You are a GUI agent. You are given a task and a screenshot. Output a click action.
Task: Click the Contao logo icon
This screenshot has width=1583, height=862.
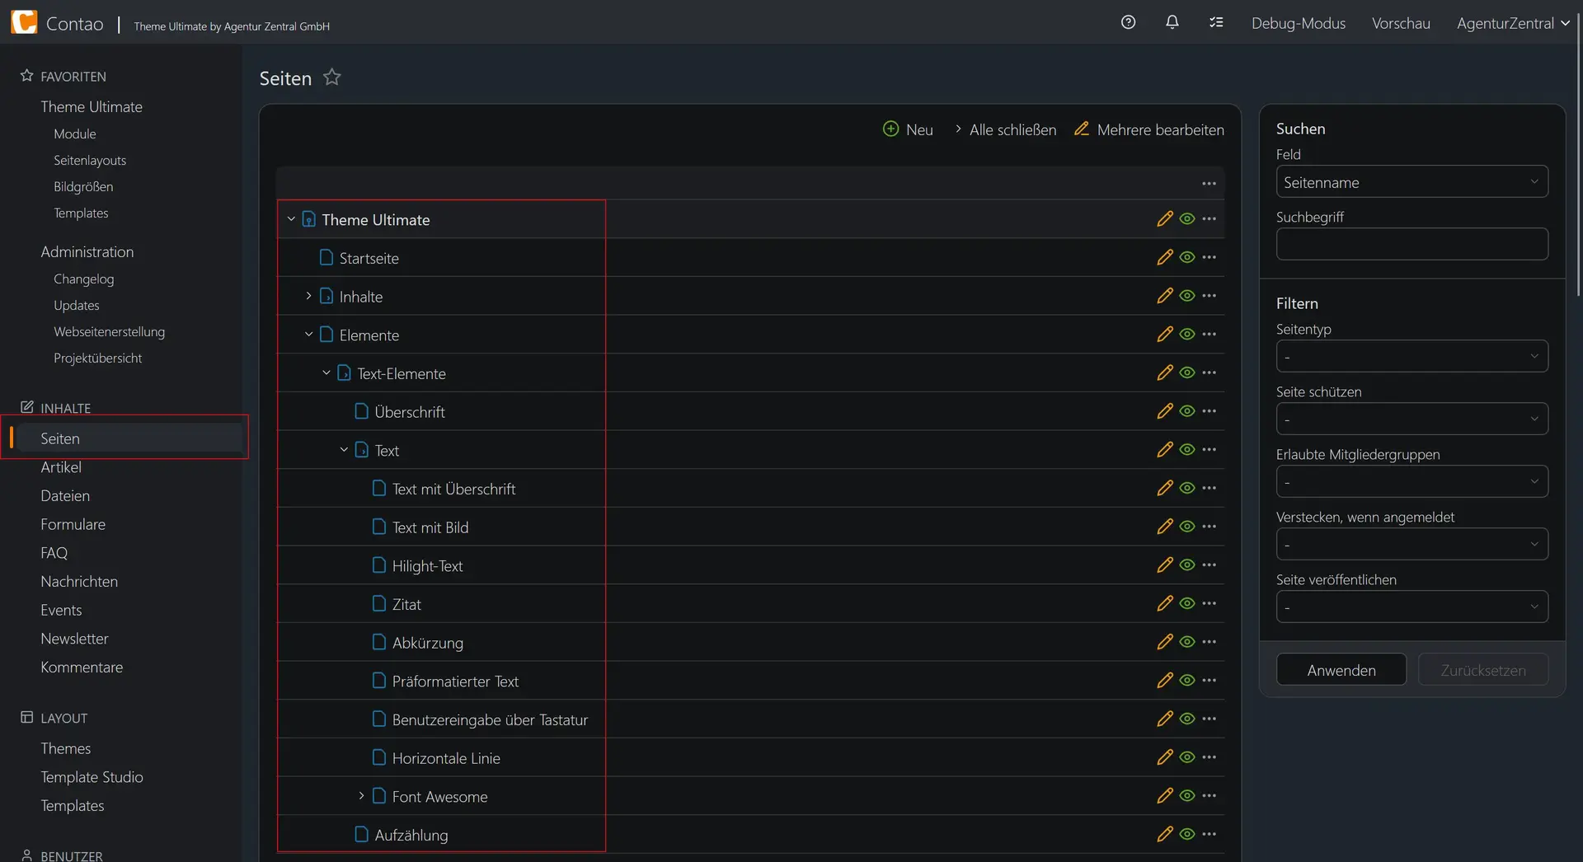point(24,22)
